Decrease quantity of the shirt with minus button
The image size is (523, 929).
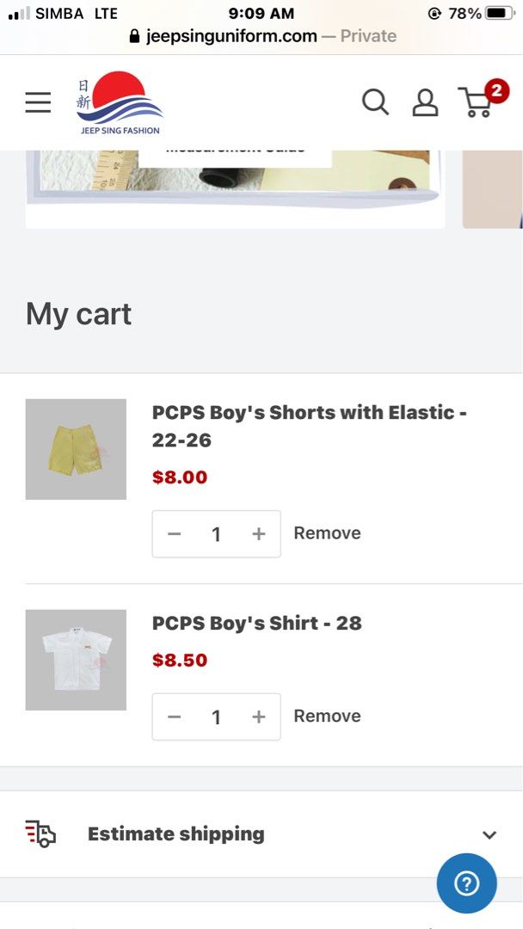(x=174, y=716)
